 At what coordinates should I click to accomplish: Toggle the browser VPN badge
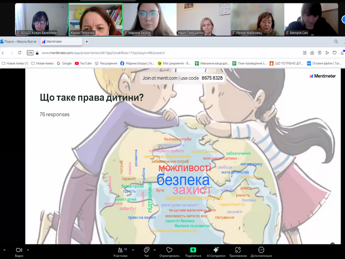coord(30,53)
